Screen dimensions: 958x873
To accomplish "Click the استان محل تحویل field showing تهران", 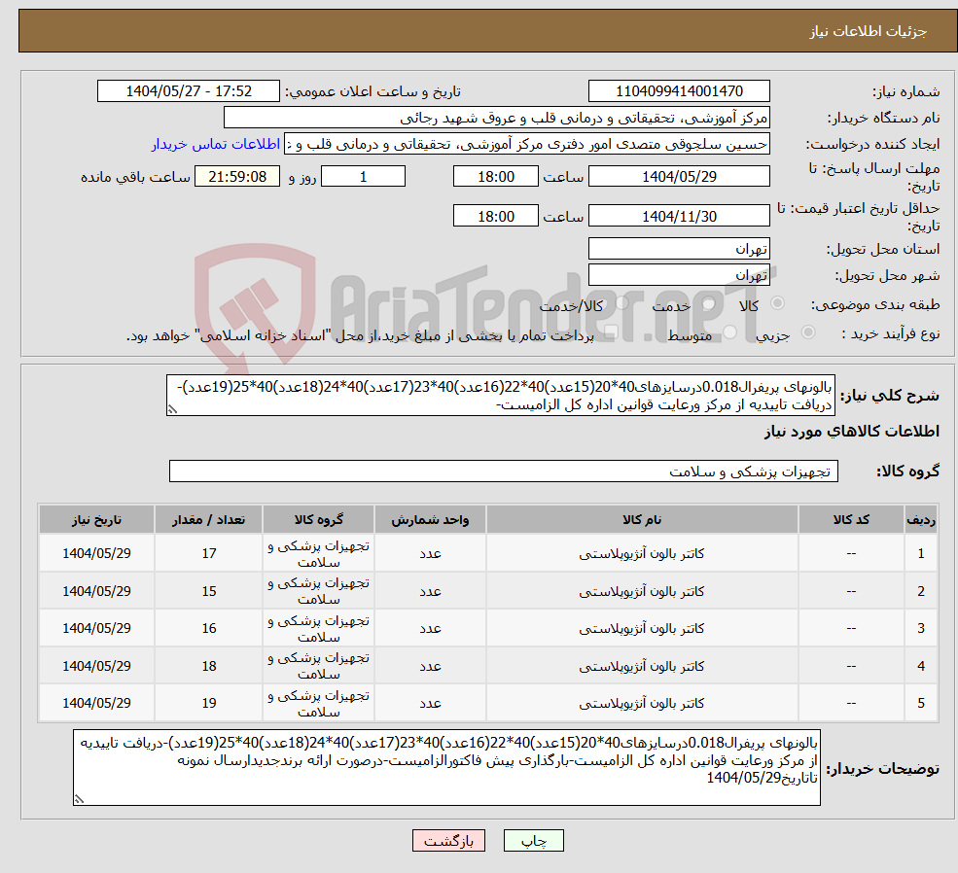I will click(678, 248).
